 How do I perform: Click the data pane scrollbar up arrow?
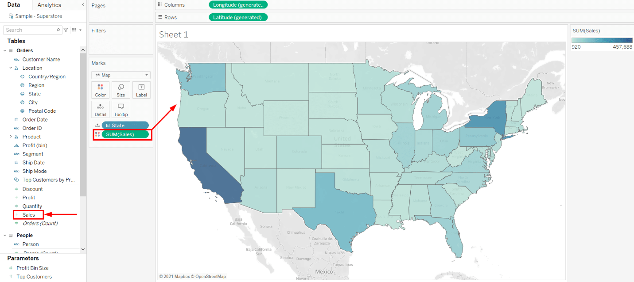tap(83, 50)
